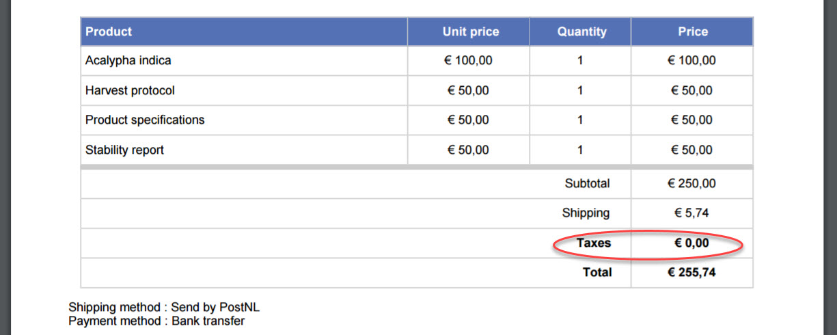Select the Payment method Bank transfer text

click(156, 321)
